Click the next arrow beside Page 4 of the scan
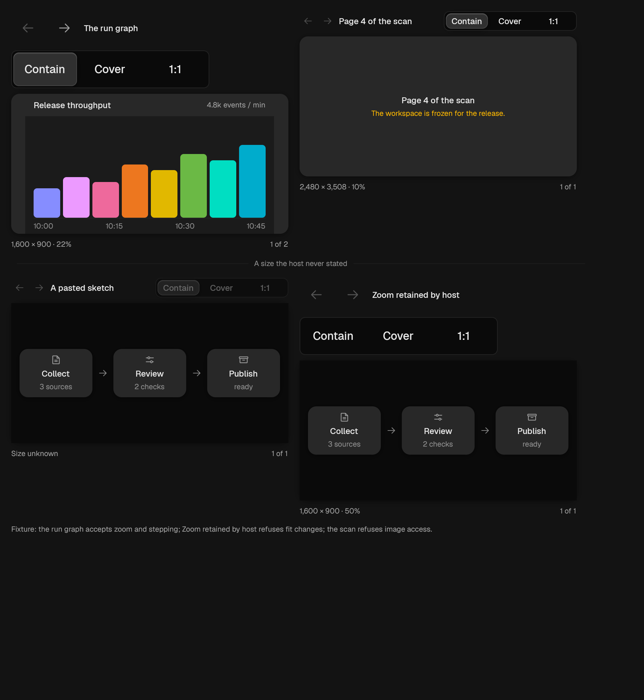 [328, 21]
